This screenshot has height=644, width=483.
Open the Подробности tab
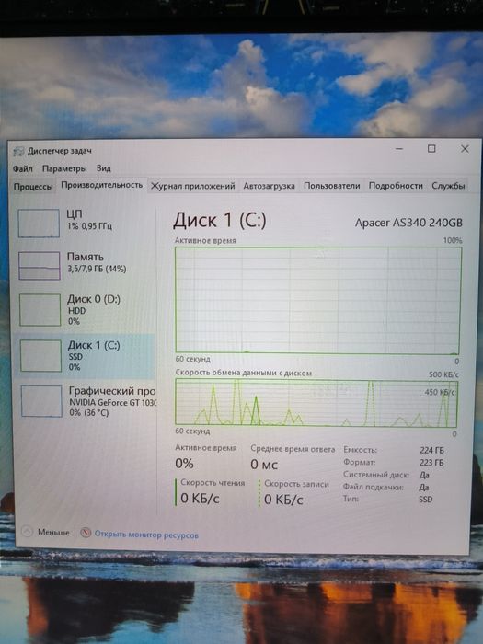point(396,186)
